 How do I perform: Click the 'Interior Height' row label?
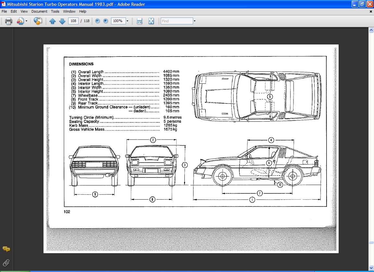coord(90,91)
